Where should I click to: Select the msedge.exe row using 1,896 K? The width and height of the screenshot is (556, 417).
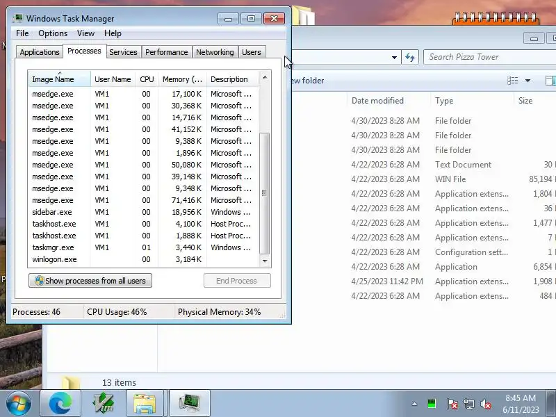(144, 153)
